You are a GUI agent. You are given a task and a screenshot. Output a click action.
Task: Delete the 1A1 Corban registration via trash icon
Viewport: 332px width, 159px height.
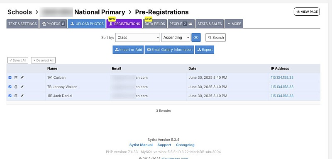click(x=16, y=77)
